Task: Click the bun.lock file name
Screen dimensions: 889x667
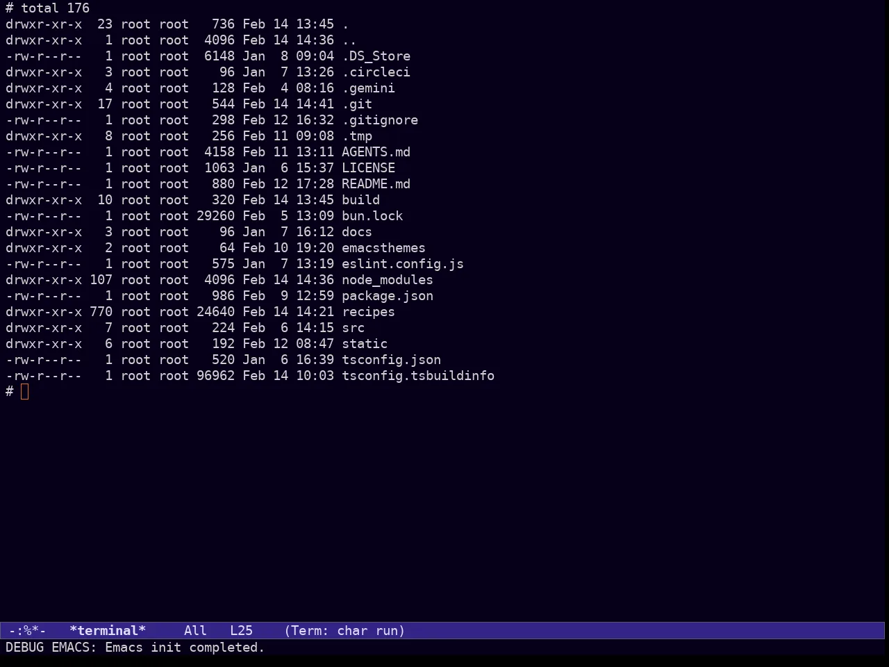Action: click(372, 216)
